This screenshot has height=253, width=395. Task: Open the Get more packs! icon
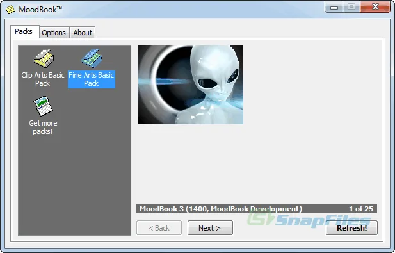click(x=43, y=106)
